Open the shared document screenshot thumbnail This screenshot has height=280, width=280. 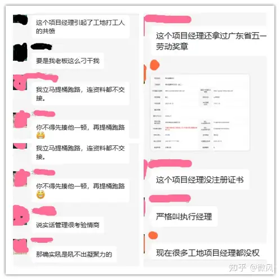click(x=200, y=113)
